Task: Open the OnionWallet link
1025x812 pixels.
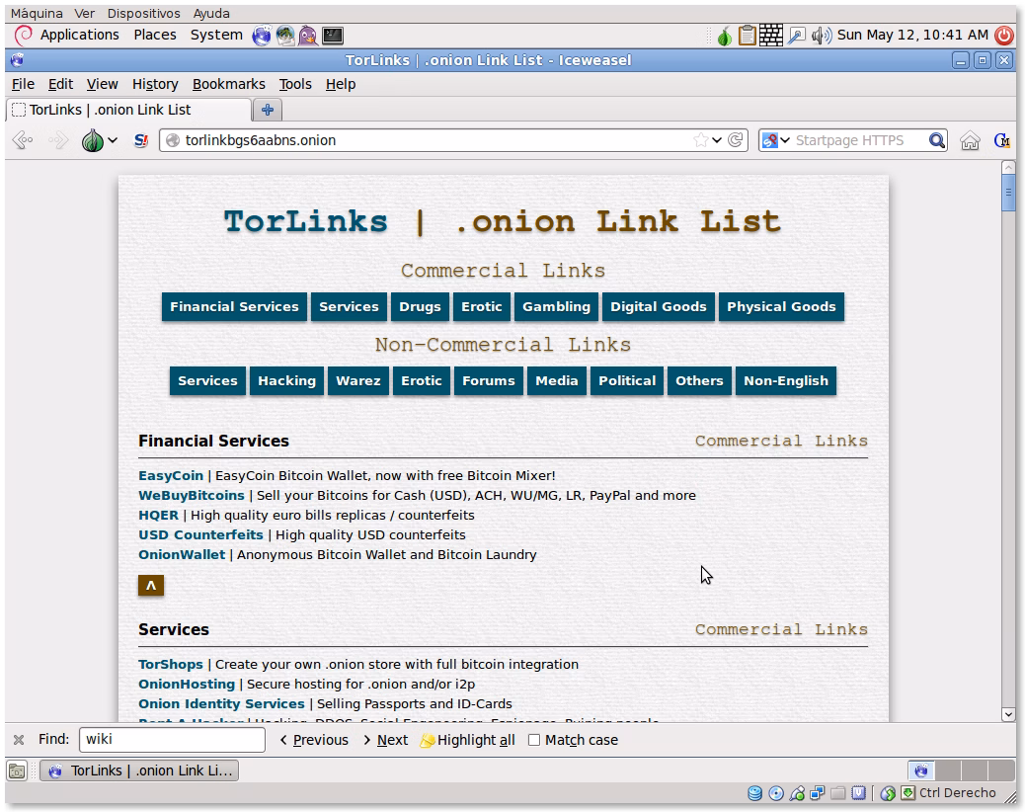Action: (182, 554)
